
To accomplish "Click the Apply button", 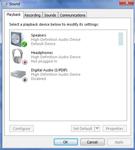I will 119,142.
